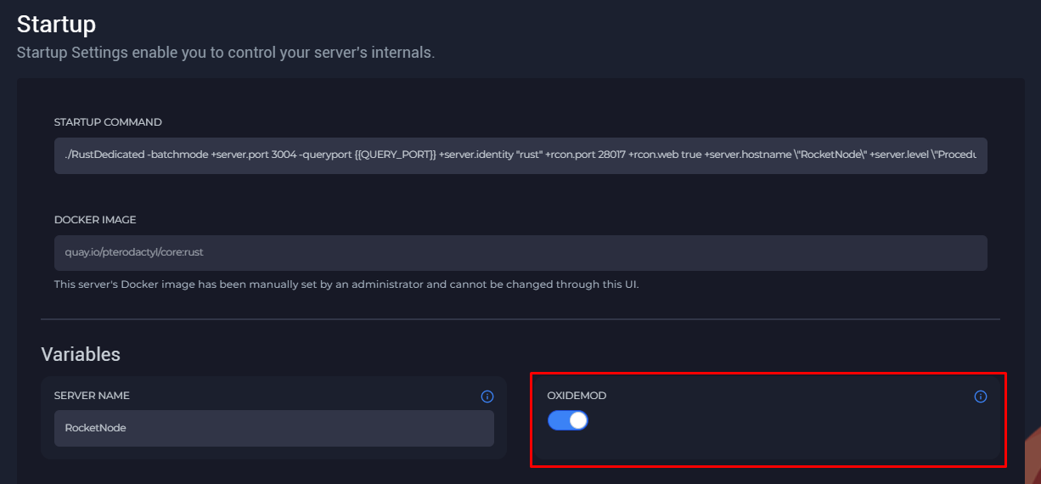Click the Variables section heading

[81, 354]
